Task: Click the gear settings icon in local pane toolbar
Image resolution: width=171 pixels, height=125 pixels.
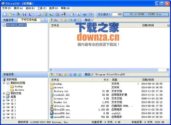Action: coord(75,74)
